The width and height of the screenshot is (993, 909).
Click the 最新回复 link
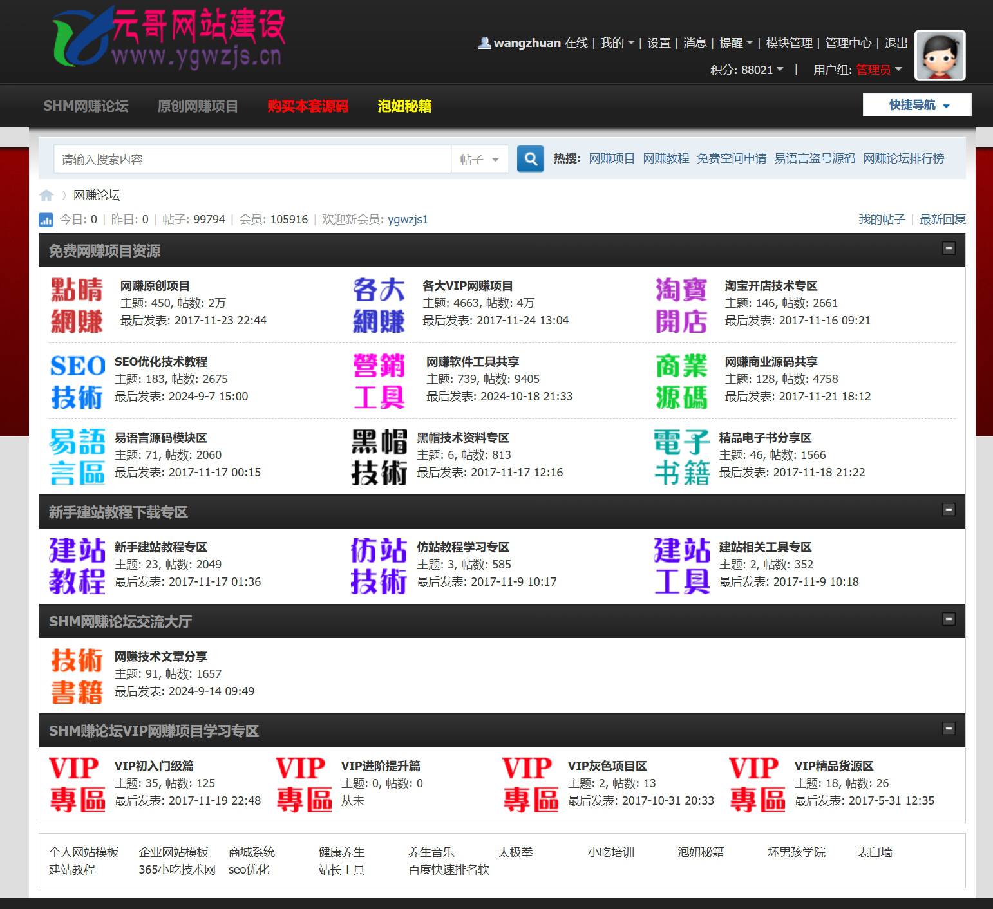942,220
